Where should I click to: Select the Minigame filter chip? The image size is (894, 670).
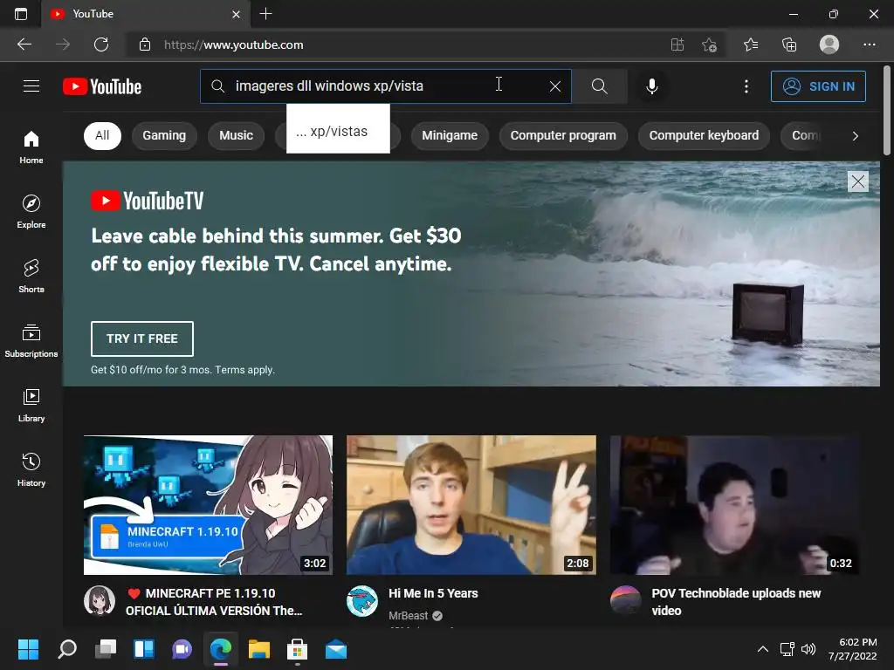pyautogui.click(x=450, y=135)
